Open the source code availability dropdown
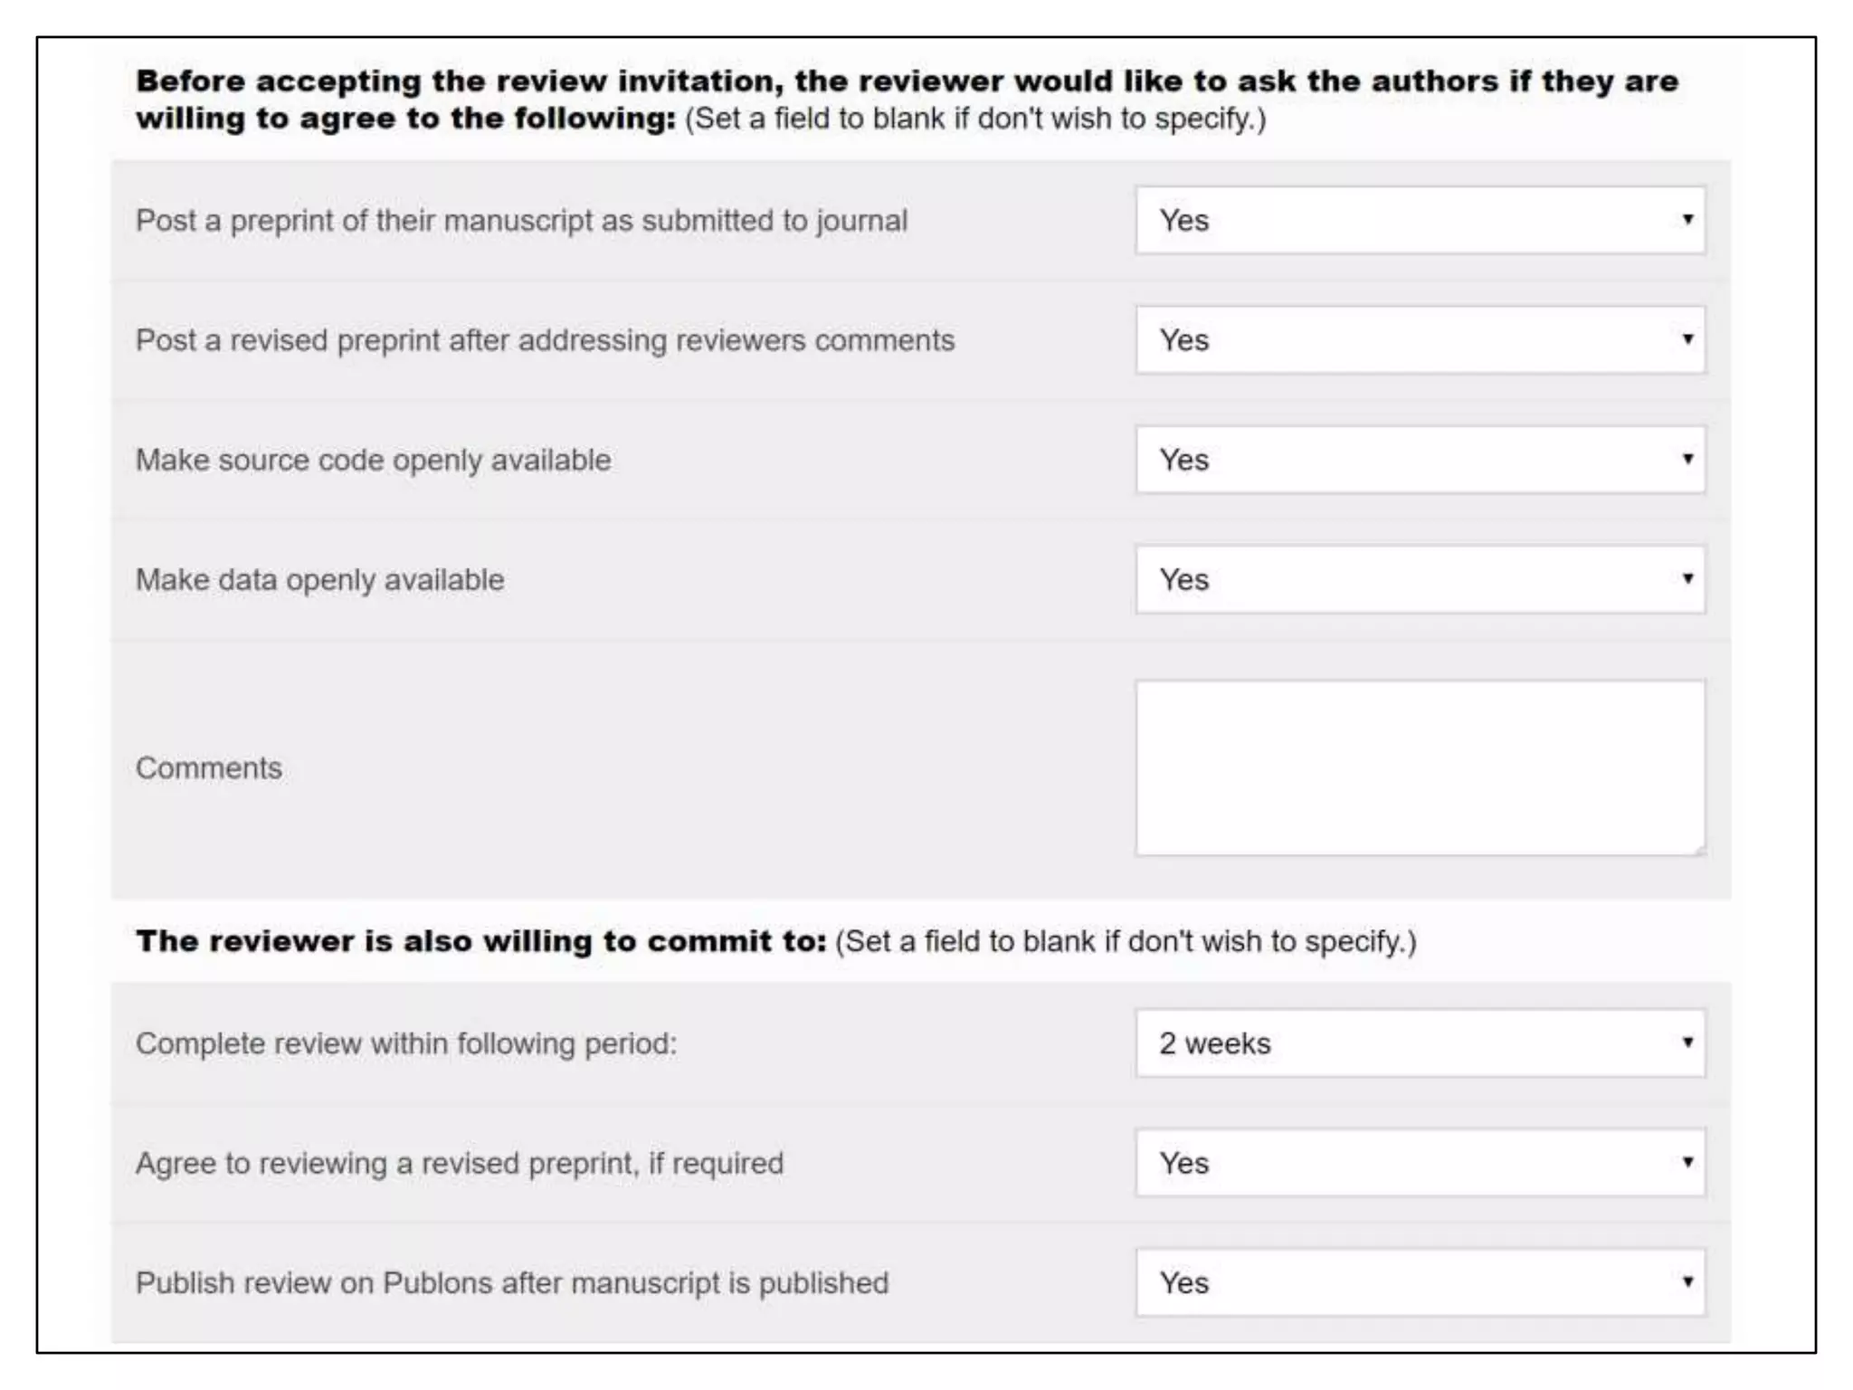This screenshot has height=1390, width=1853. [1420, 460]
